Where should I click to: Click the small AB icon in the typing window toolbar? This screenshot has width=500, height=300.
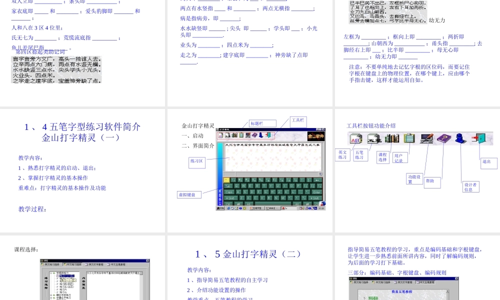pyautogui.click(x=220, y=135)
